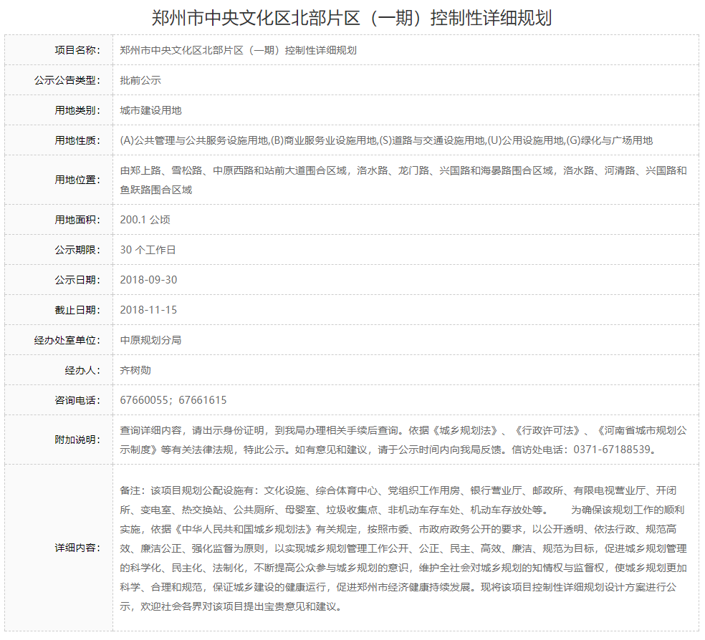Click the 项目名称 row label
705x640 pixels.
click(x=77, y=50)
